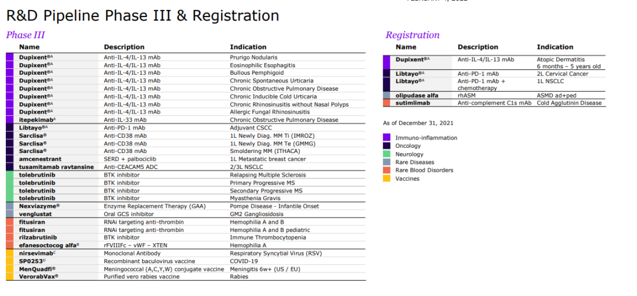Screen dimensions: 637x296
Task: Click the 'Rabies' indication cell
Action: click(x=238, y=277)
